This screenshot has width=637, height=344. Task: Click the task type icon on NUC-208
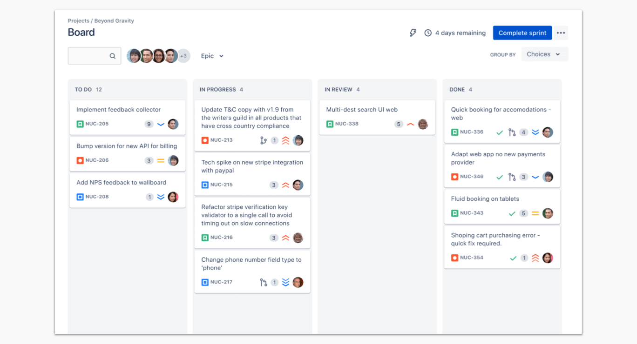[x=80, y=197]
